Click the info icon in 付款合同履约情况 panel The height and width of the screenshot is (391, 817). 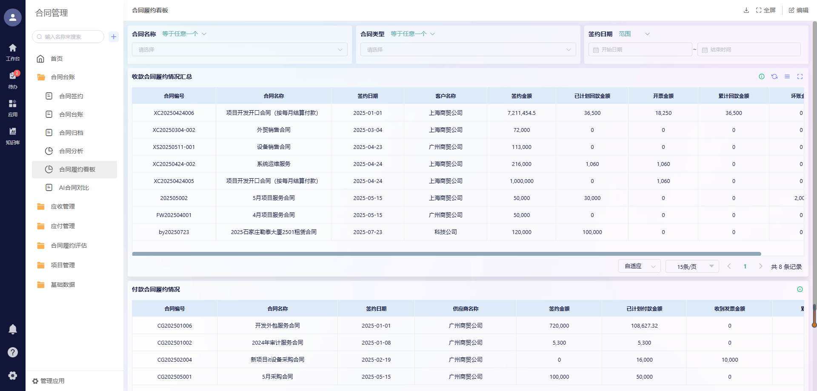pyautogui.click(x=800, y=289)
